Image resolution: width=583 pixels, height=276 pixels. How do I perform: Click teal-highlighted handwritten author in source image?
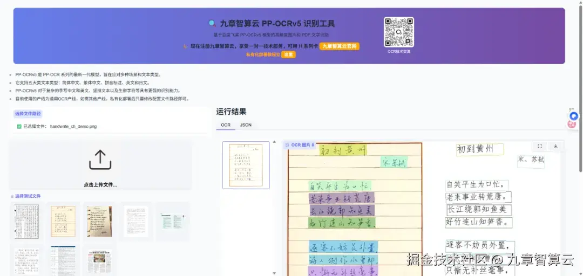(394, 162)
